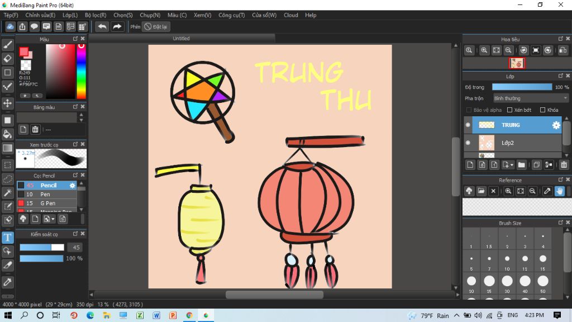Click the foreground red color swatch

click(23, 52)
